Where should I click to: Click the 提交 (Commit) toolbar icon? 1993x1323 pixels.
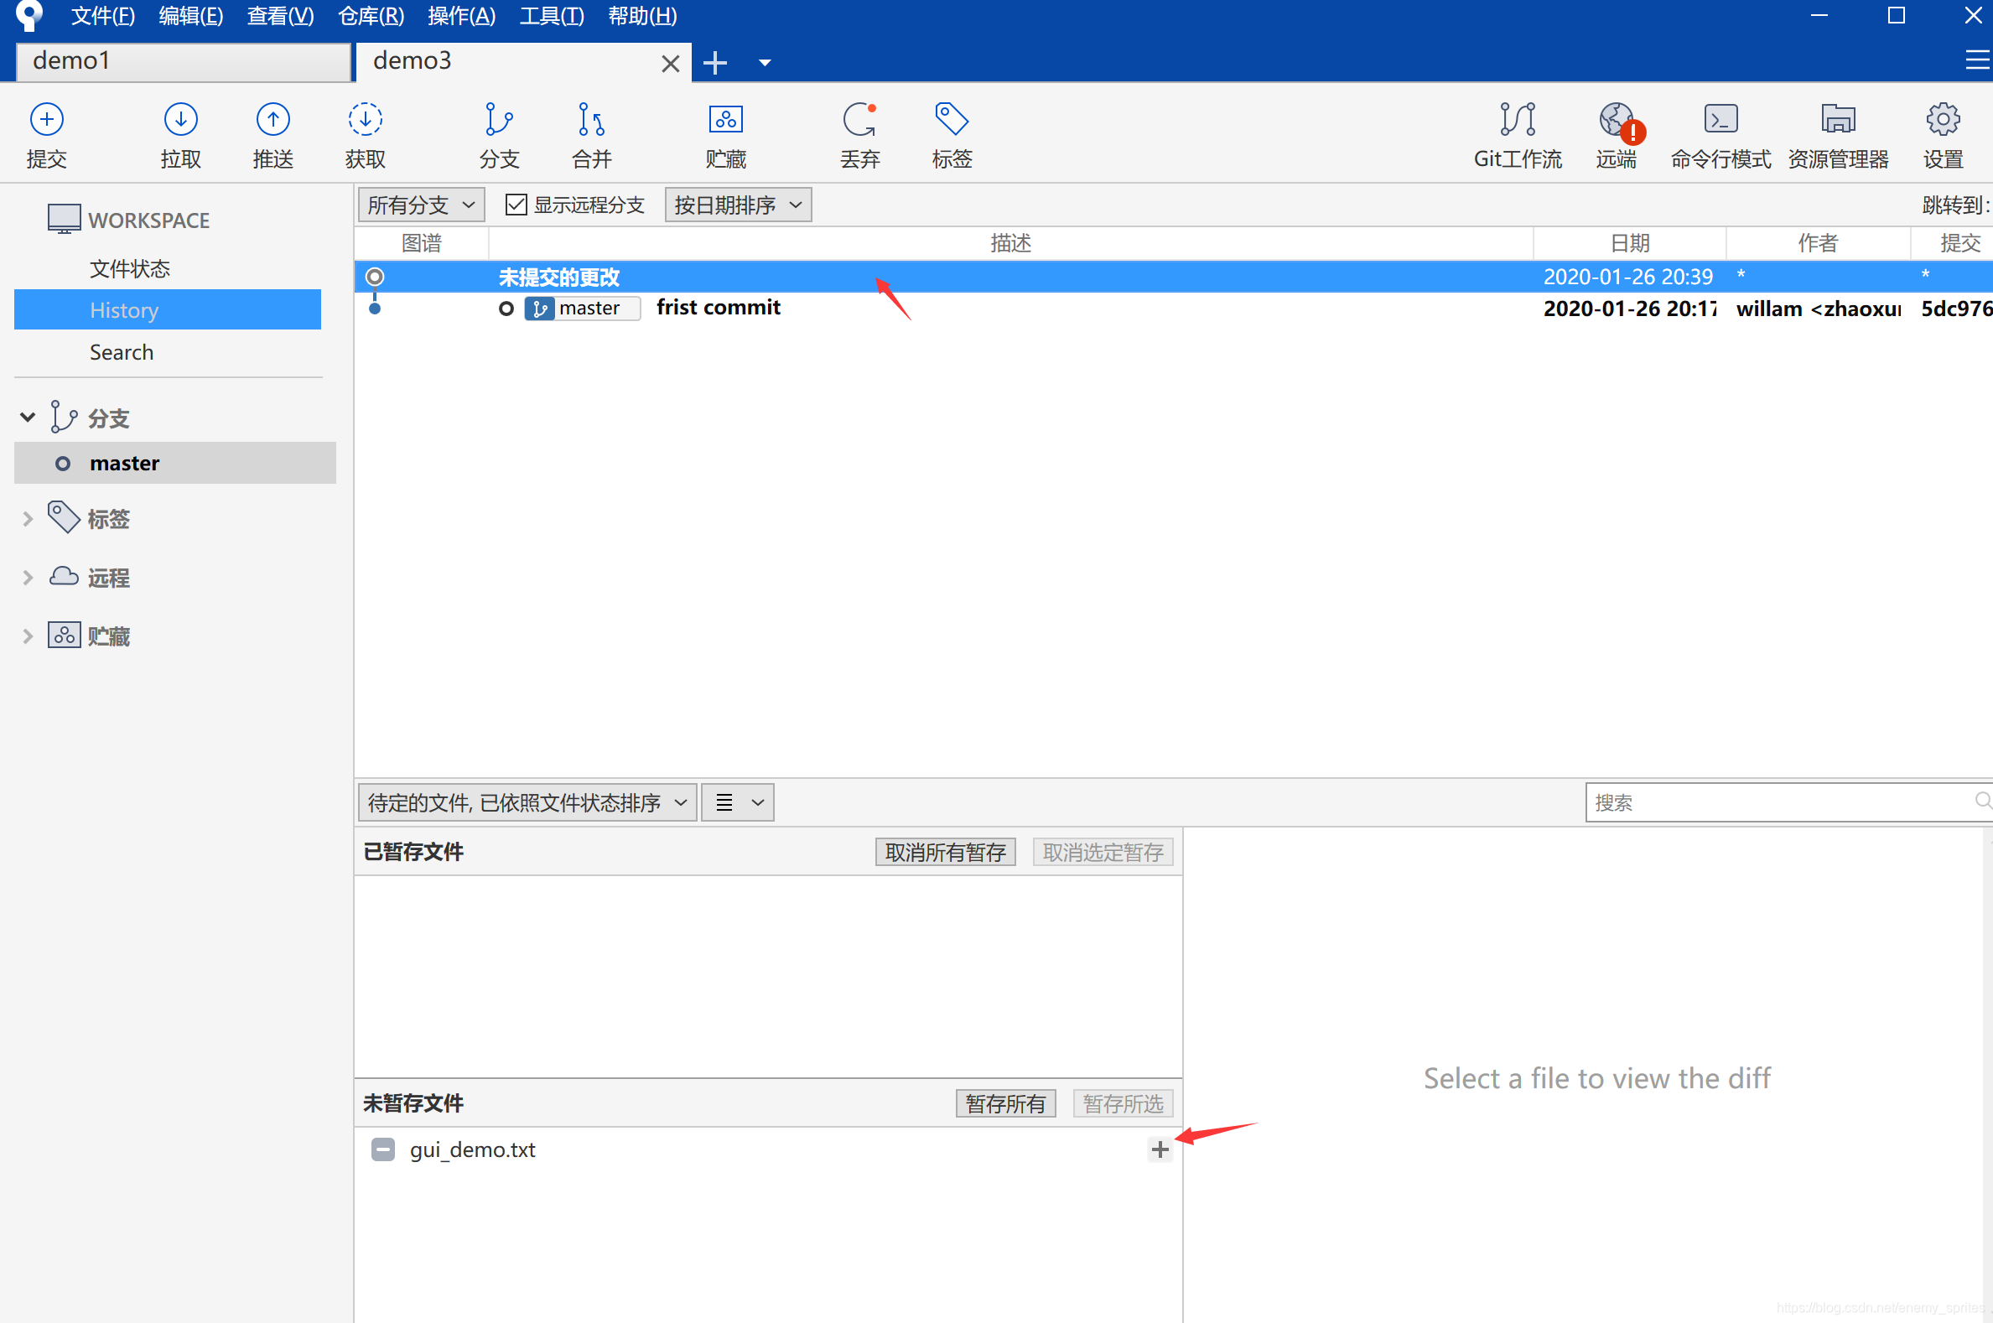tap(46, 120)
